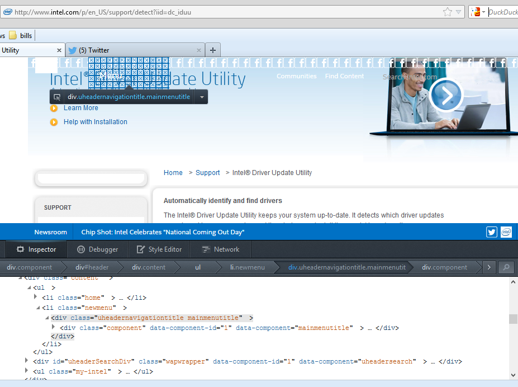Open the bills bookmarks folder
Viewport: 518px width, 387px height.
pyautogui.click(x=21, y=35)
